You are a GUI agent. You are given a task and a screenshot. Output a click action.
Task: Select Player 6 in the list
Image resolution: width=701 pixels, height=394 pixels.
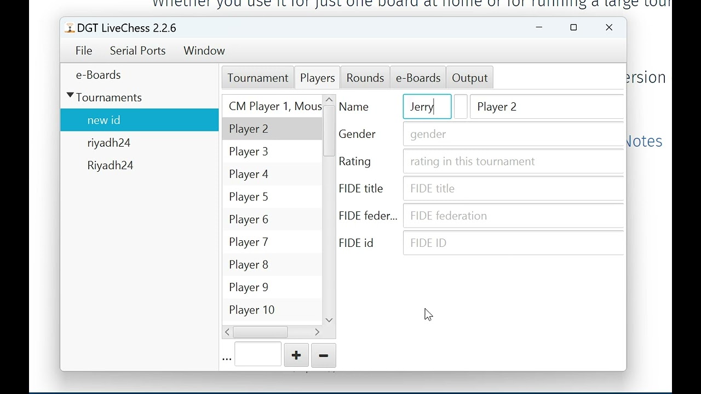[x=272, y=219]
